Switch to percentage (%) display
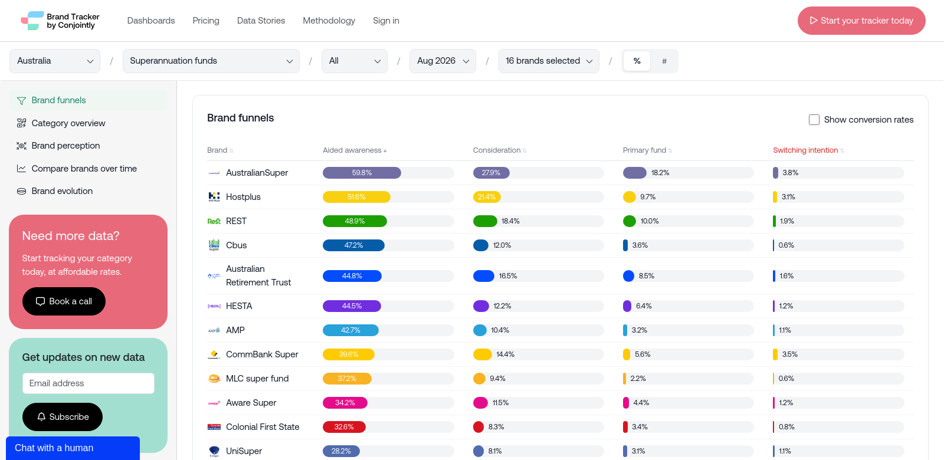The width and height of the screenshot is (944, 460). 637,61
